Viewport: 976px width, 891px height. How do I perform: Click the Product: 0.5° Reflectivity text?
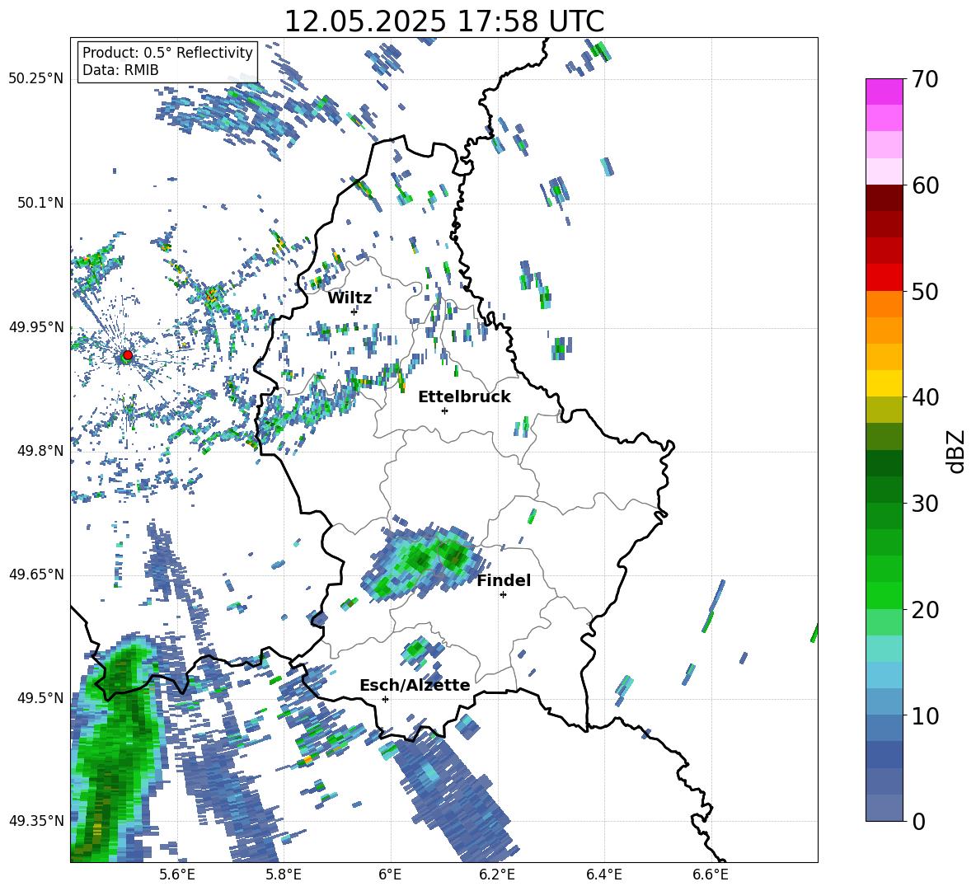(167, 52)
